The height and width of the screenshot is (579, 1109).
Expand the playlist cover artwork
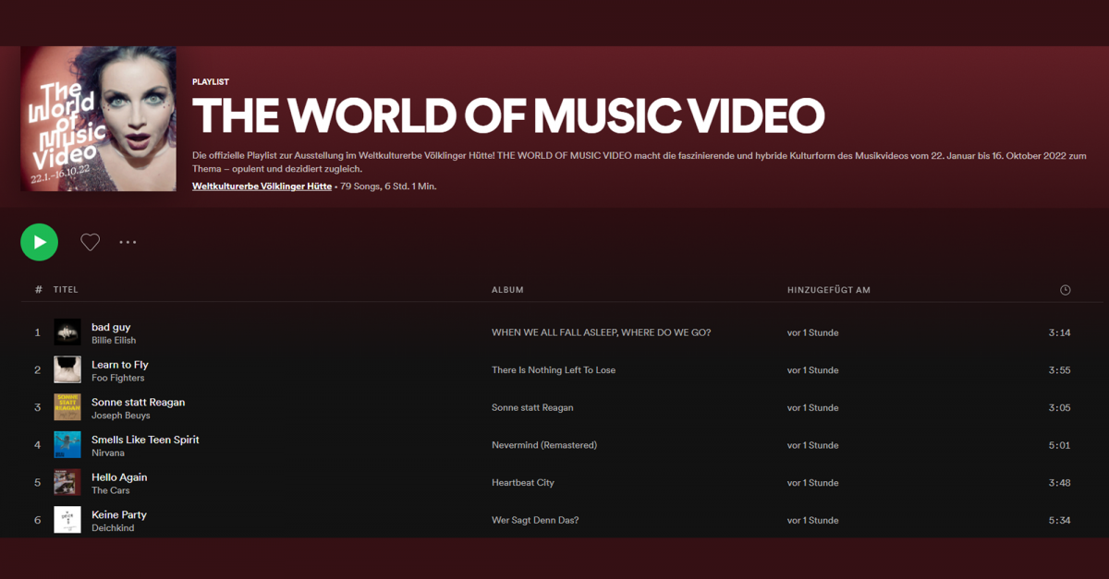[98, 120]
